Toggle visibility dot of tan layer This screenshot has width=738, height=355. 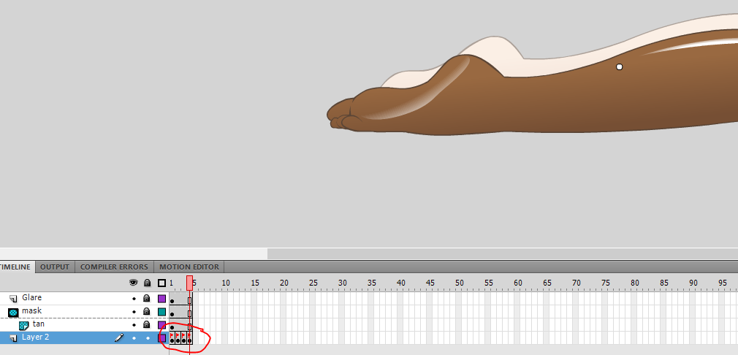tap(134, 325)
